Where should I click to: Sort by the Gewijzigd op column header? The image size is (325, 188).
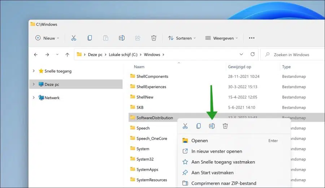[x=239, y=67]
